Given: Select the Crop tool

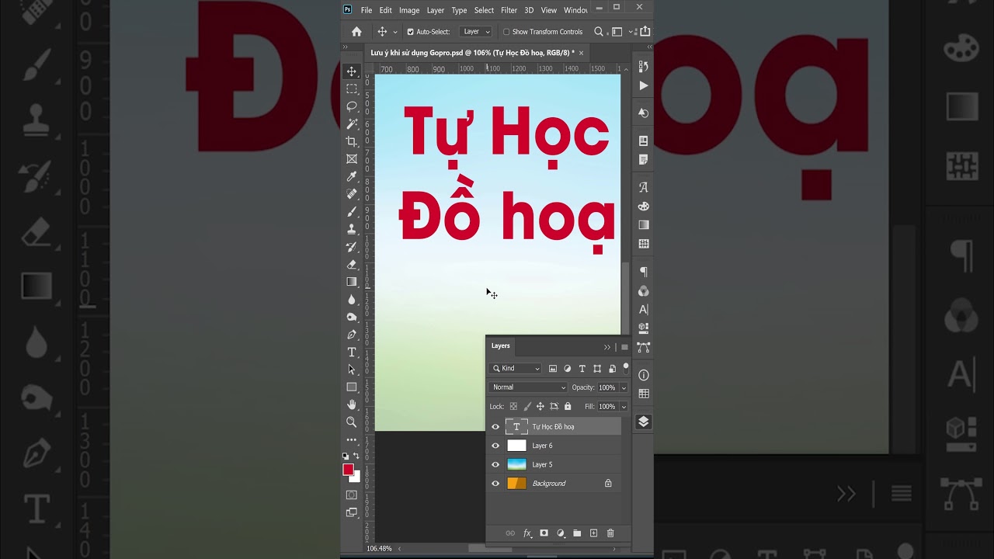Looking at the screenshot, I should click(352, 141).
